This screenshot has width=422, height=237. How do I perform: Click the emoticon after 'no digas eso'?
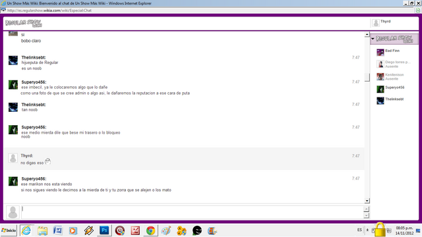point(47,161)
